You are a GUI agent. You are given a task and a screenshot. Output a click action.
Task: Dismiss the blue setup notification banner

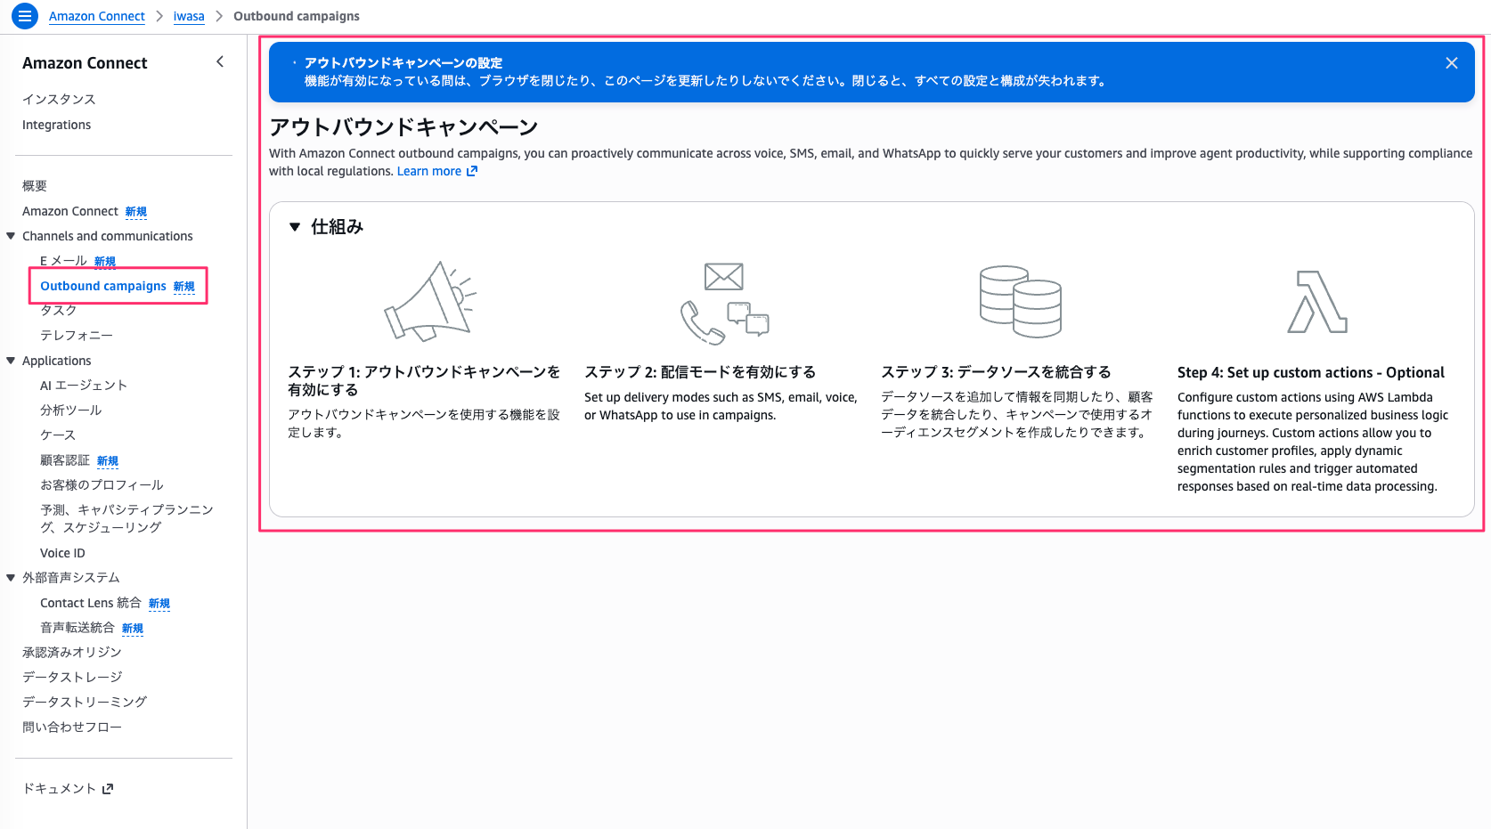1452,63
